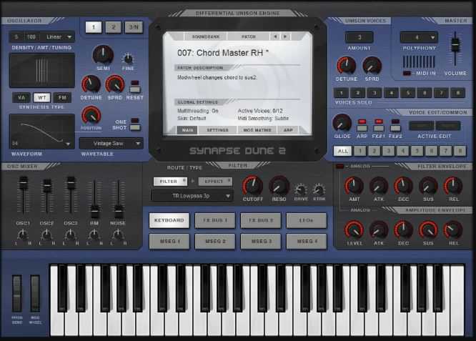Switch to the ARP display tab
The height and width of the screenshot is (341, 476).
pos(288,130)
